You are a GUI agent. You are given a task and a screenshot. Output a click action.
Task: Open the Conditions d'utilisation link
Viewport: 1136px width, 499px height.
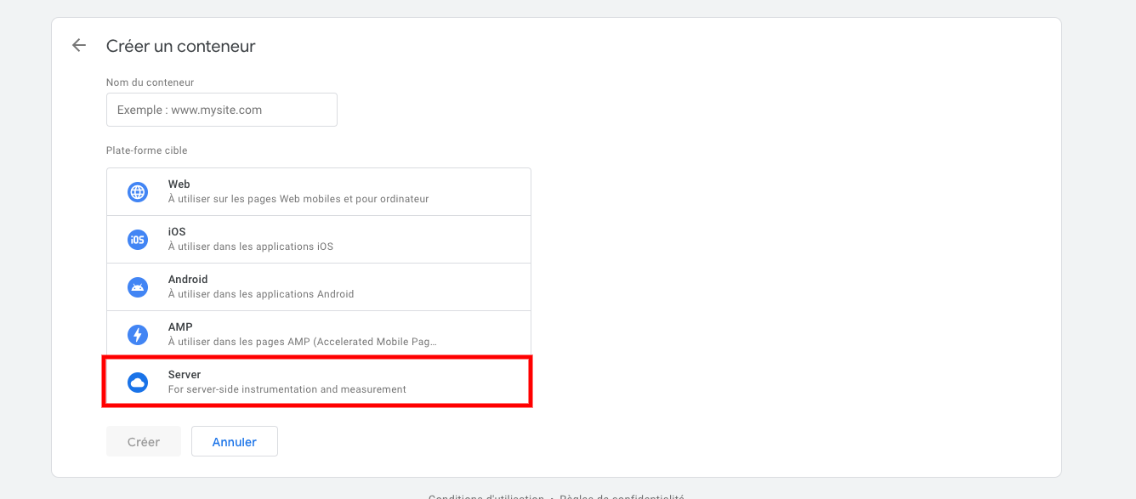pyautogui.click(x=486, y=496)
